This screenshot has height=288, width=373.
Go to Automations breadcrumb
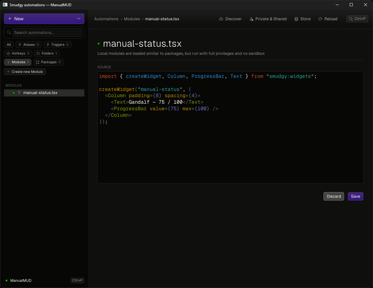click(x=106, y=19)
